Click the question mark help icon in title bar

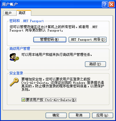(x=105, y=4)
